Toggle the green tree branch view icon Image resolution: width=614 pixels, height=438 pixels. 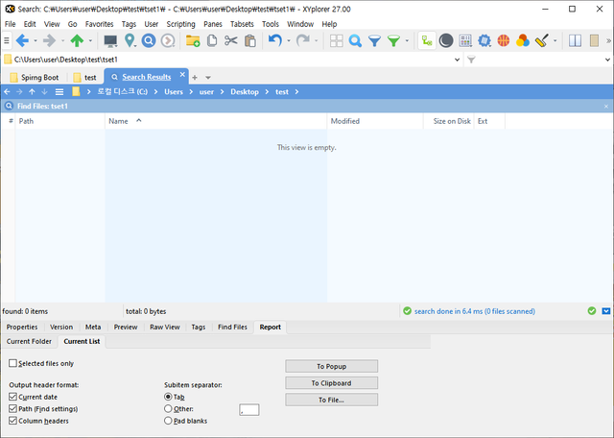pyautogui.click(x=427, y=40)
